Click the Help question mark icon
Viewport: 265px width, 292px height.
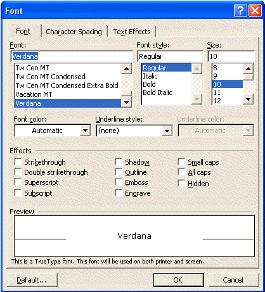(x=240, y=10)
